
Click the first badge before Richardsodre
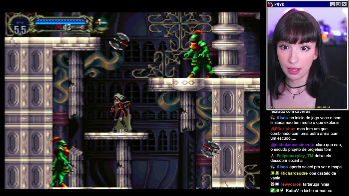(272, 173)
